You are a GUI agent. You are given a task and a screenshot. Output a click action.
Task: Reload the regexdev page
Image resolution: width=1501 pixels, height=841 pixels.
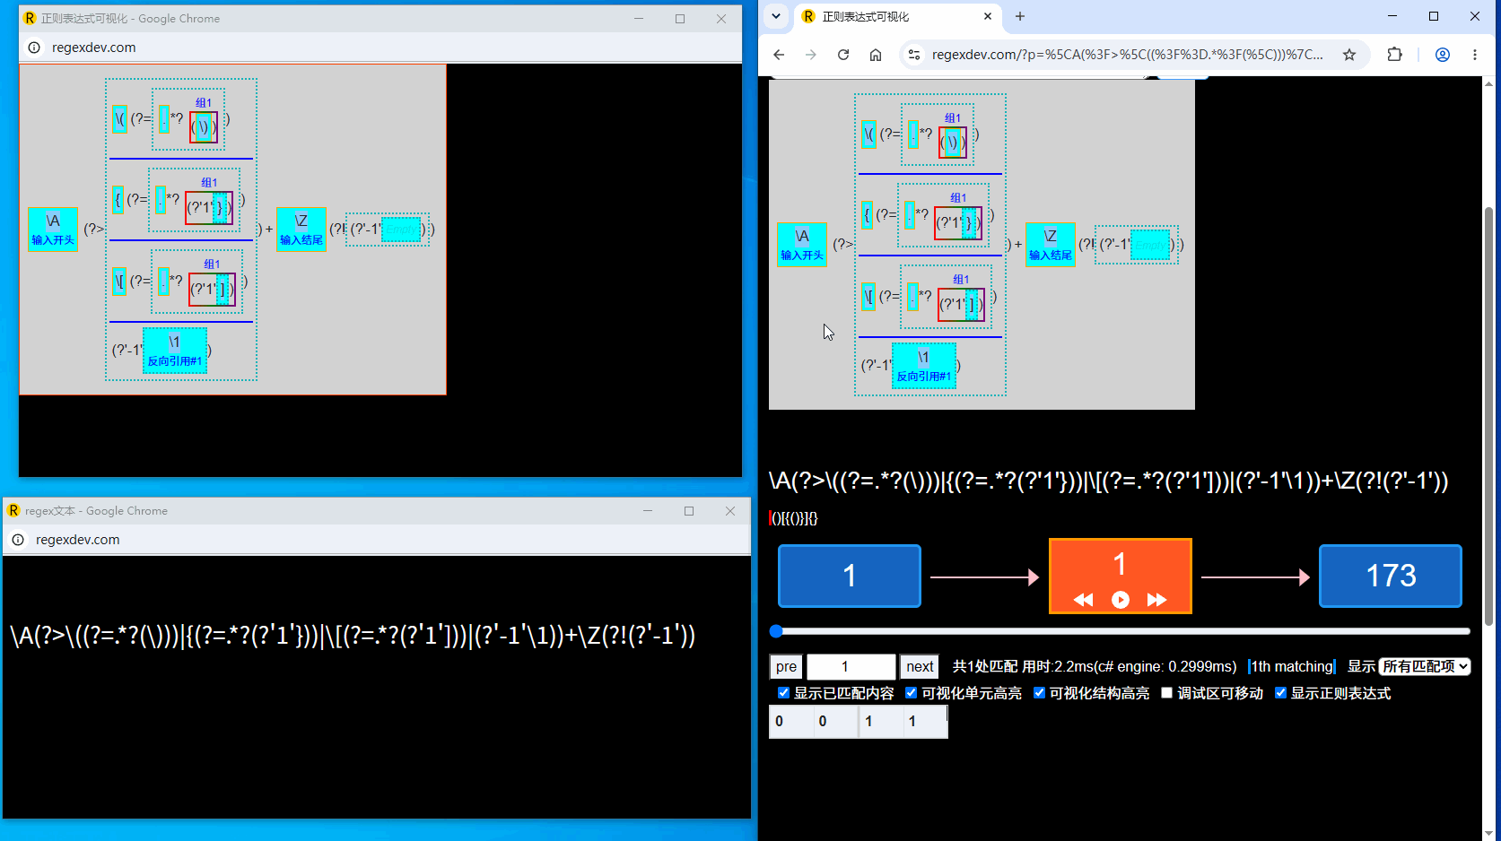[x=843, y=55]
